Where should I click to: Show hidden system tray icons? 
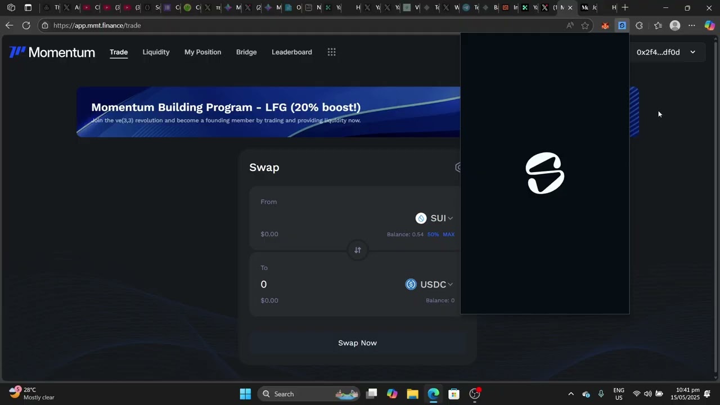[x=571, y=394]
